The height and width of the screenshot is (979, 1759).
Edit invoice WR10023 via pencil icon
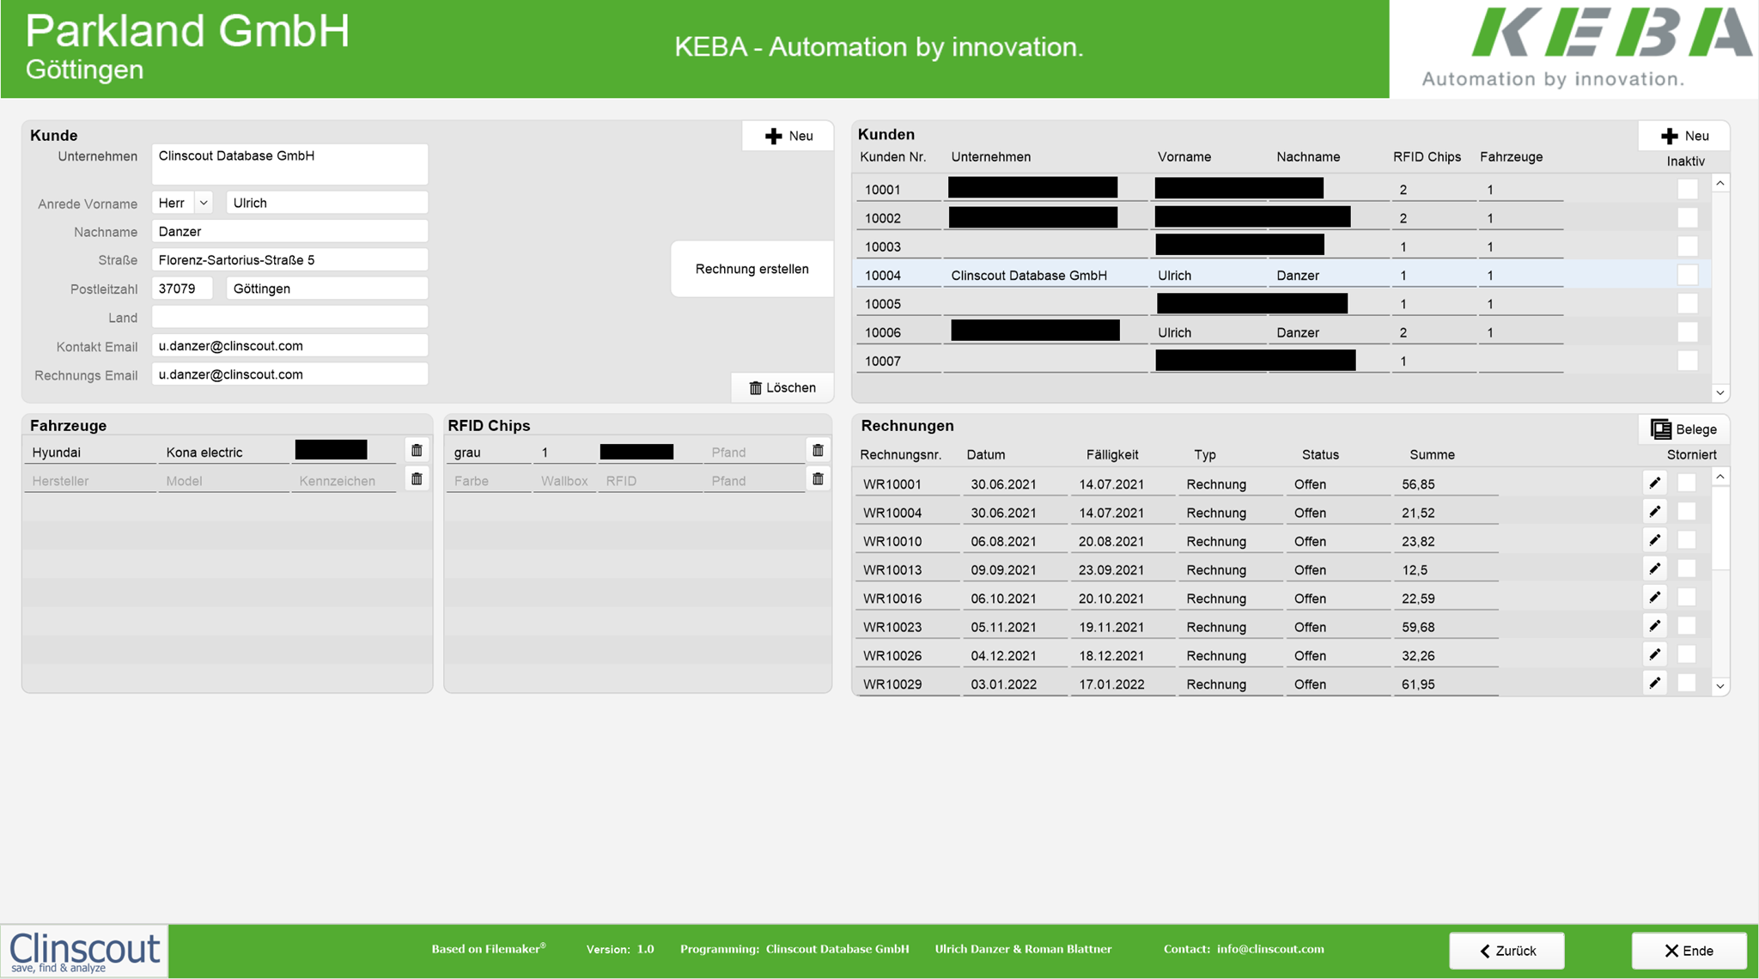click(x=1654, y=626)
